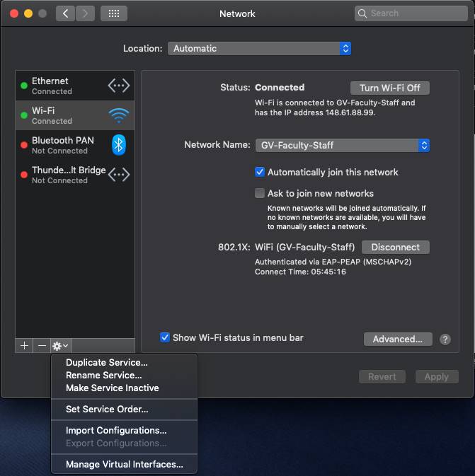Open the Show All grid icon

pos(114,13)
